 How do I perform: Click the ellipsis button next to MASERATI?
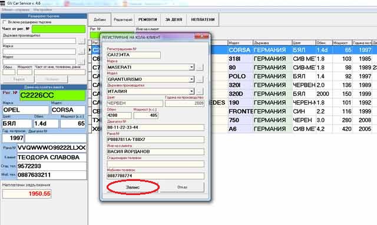point(200,67)
